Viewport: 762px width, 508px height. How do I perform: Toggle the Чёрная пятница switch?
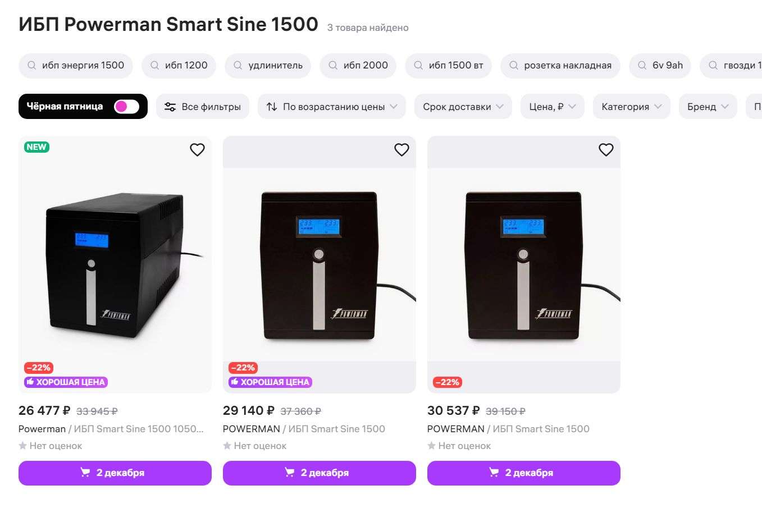(126, 107)
